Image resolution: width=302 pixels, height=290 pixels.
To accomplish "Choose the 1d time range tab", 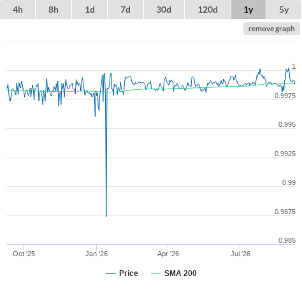I will pyautogui.click(x=90, y=10).
